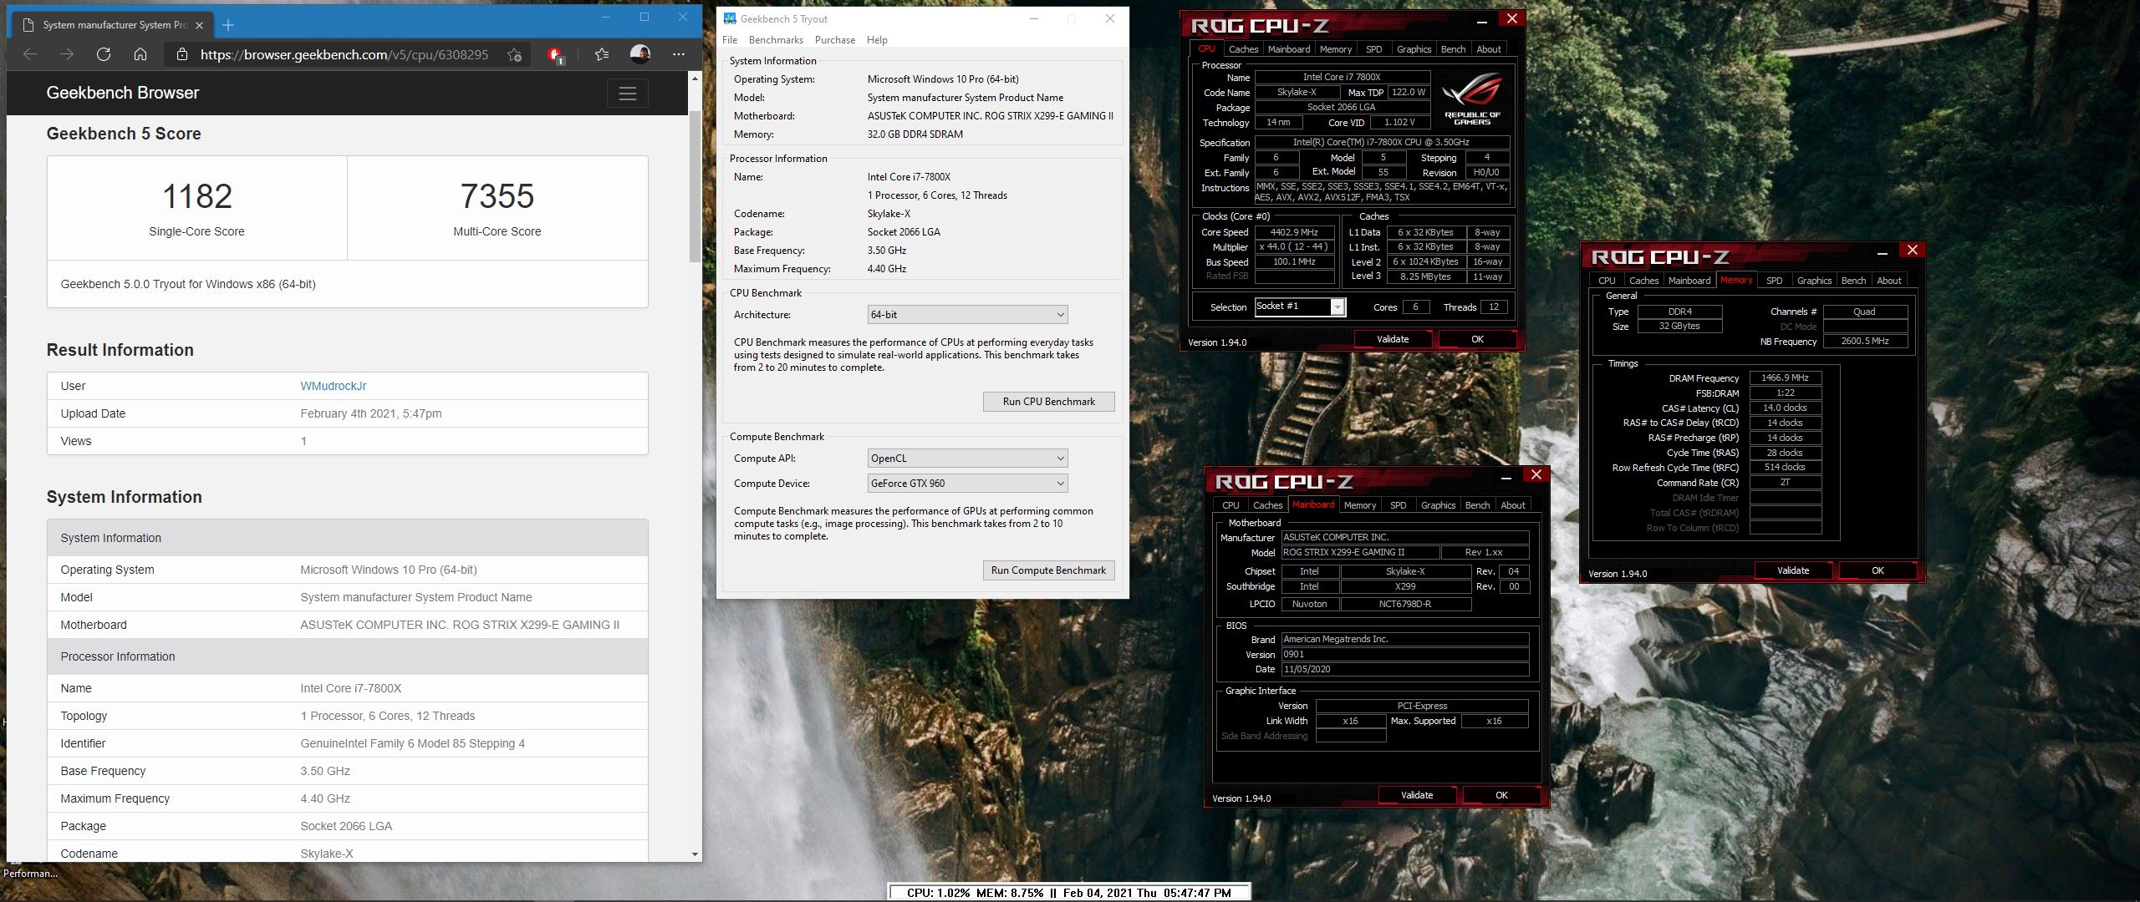Click the DRAM Frequency 1466.9 MHz value

click(x=1785, y=378)
